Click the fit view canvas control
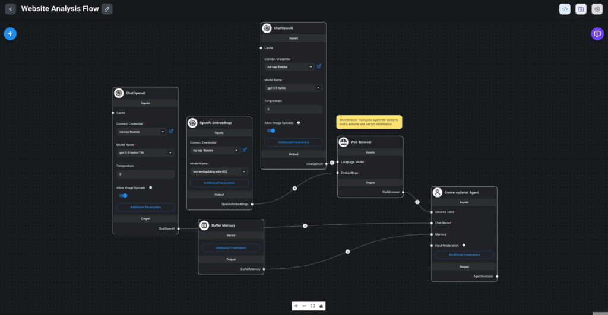Image resolution: width=608 pixels, height=315 pixels. coord(313,306)
